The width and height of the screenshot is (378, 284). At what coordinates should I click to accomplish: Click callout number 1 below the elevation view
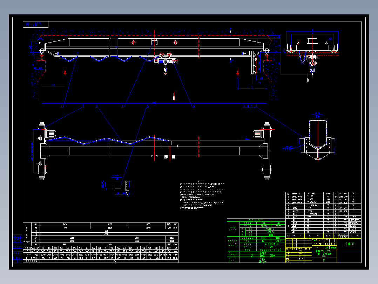coord(62,106)
